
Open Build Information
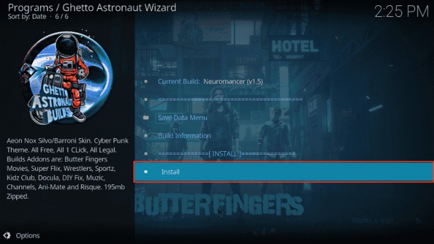[x=184, y=136]
